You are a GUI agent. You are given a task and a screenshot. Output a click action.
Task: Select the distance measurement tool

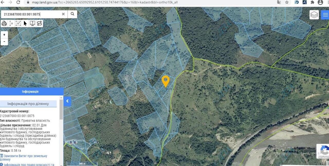pyautogui.click(x=11, y=23)
